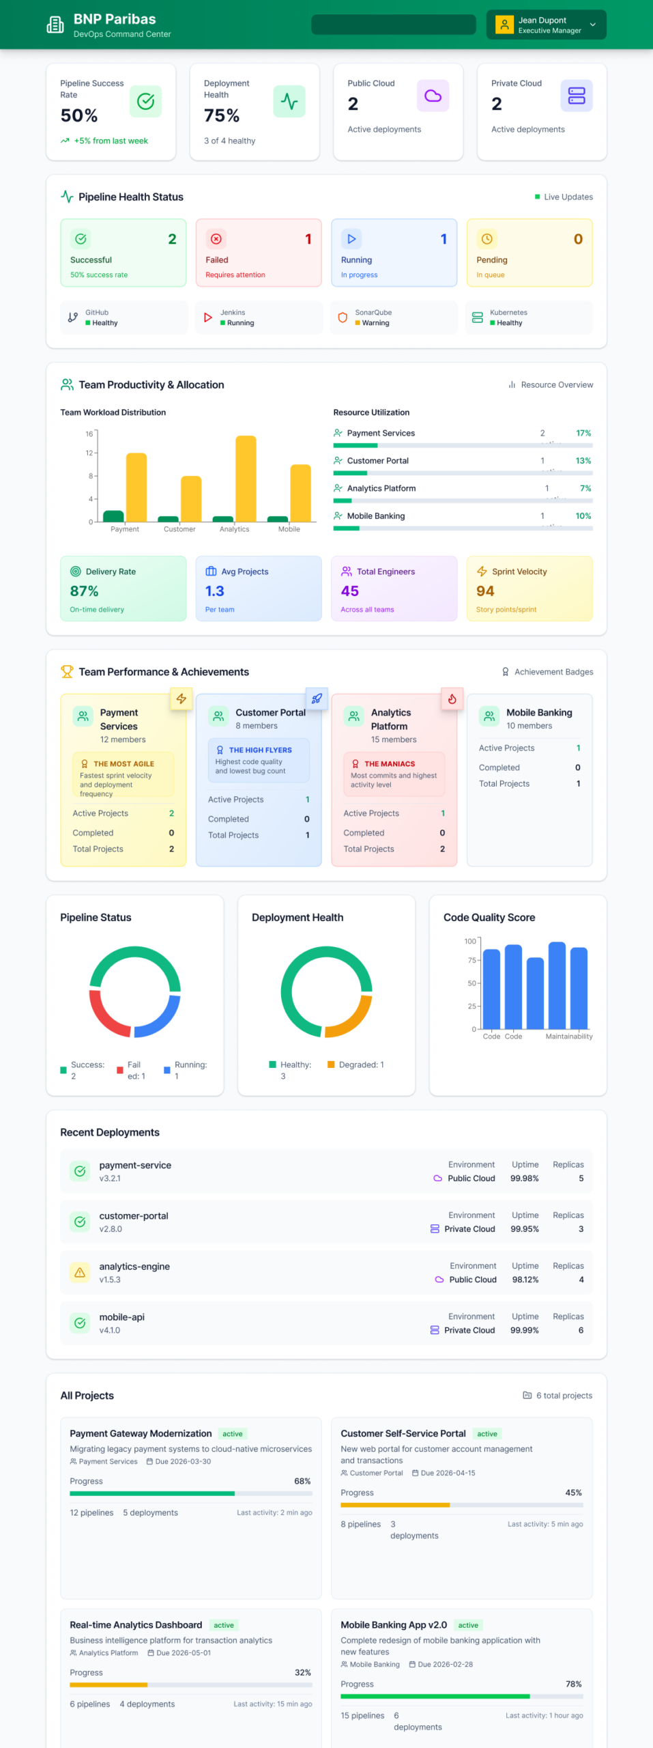
Task: Click the Payment Gateway Modernization progress bar
Action: (x=191, y=1493)
